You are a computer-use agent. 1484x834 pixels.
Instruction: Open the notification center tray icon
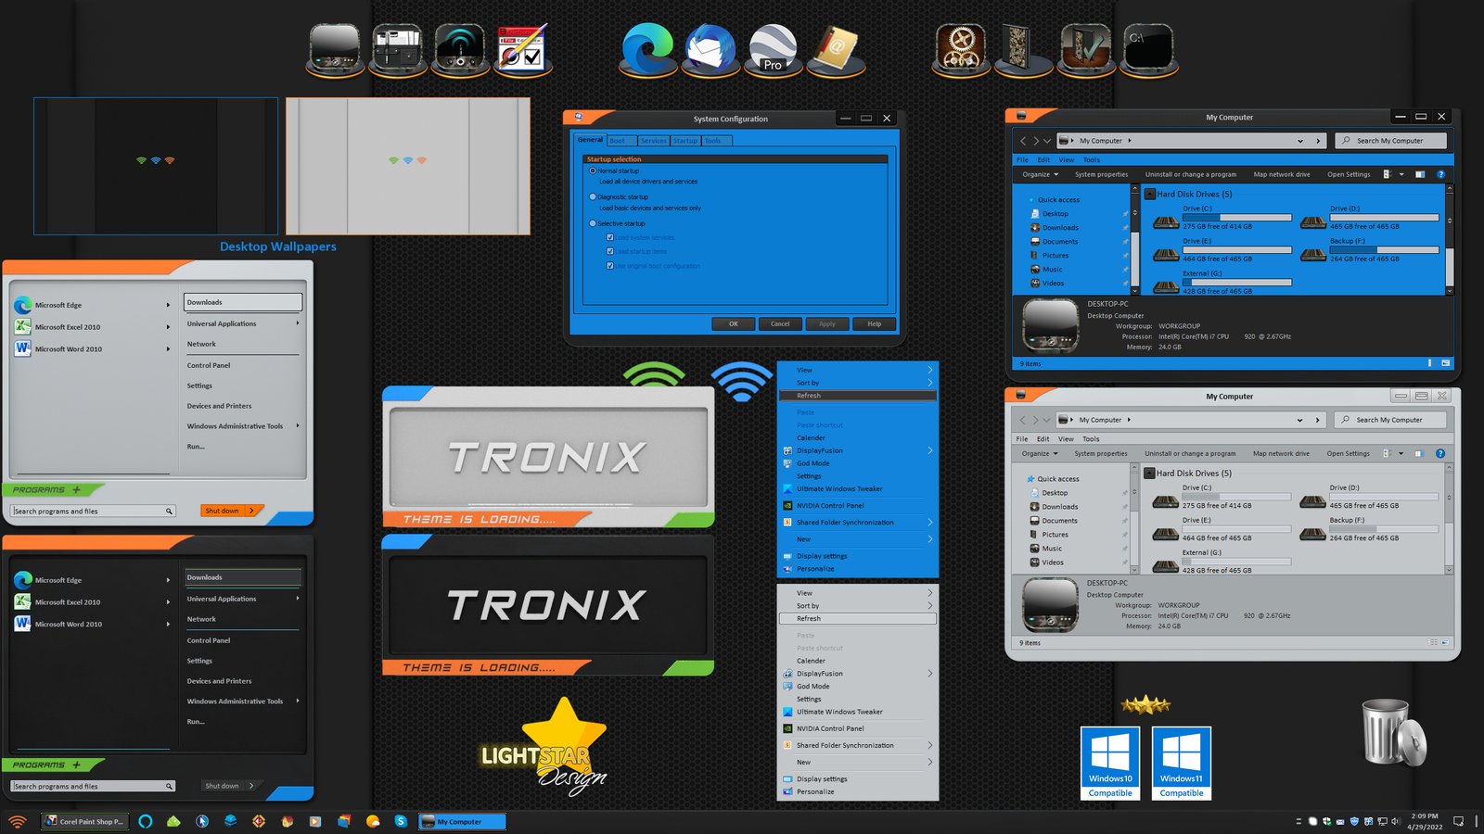coord(1458,821)
